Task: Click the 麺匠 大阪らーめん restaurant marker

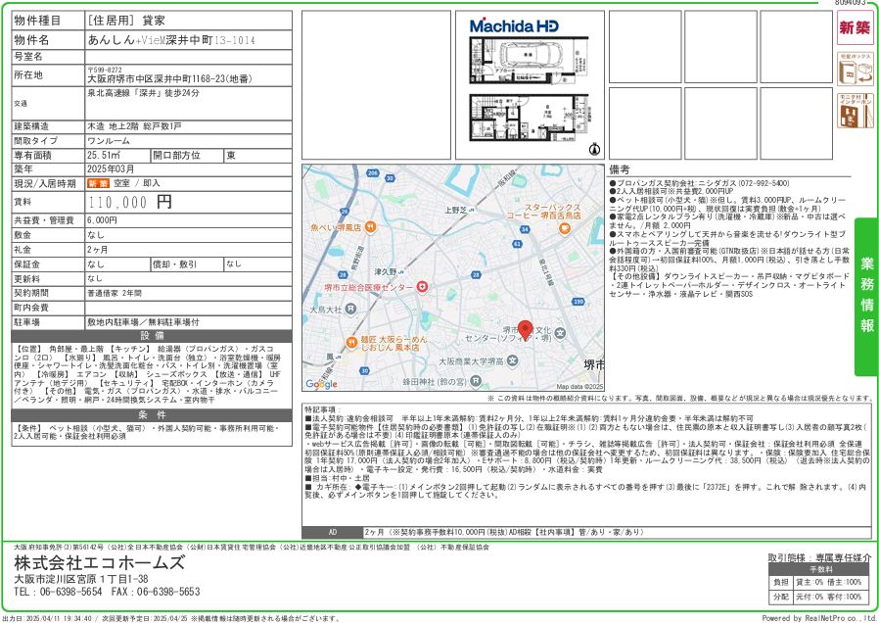Action: point(351,342)
